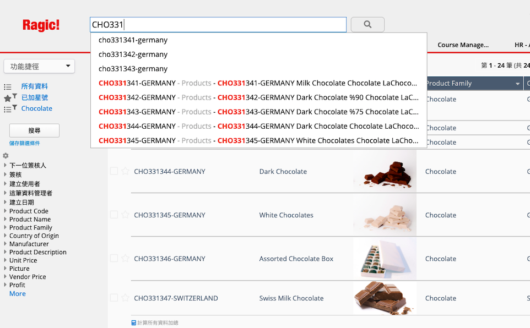Check the box for CHO331347-SWITZERLAND
Image resolution: width=530 pixels, height=328 pixels.
(114, 298)
